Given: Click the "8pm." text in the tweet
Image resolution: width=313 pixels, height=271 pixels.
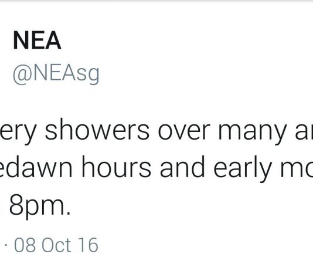Looking at the screenshot, I should (x=40, y=206).
